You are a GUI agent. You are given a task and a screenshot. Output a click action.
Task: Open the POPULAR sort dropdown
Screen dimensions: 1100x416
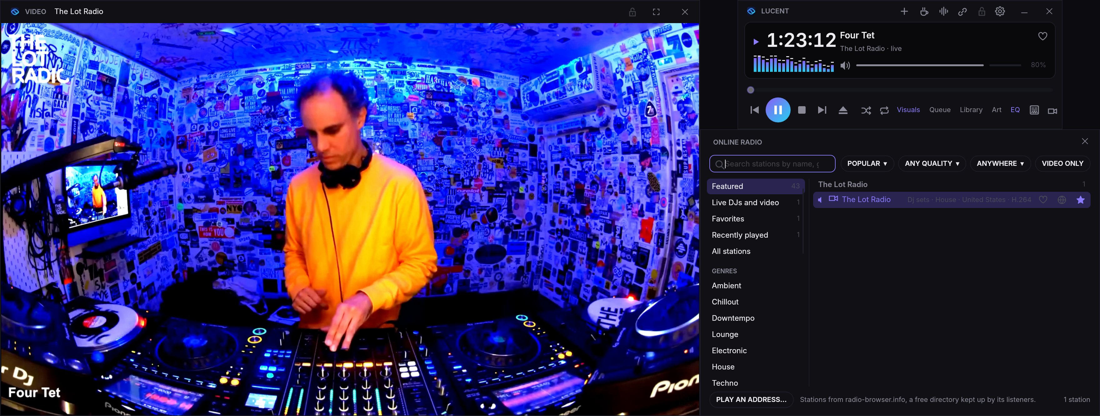[867, 164]
